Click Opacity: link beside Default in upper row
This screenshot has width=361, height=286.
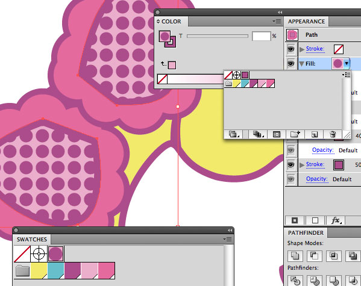tap(323, 150)
